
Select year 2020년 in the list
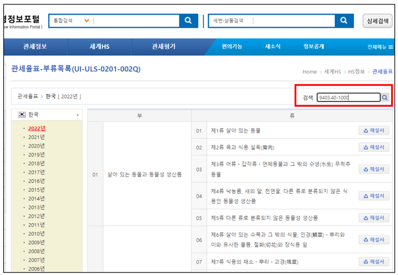(36, 146)
